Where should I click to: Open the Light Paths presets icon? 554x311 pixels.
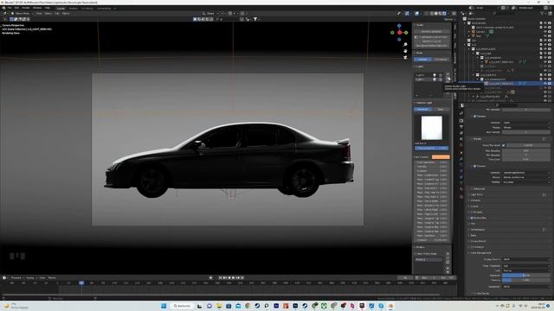coord(544,194)
